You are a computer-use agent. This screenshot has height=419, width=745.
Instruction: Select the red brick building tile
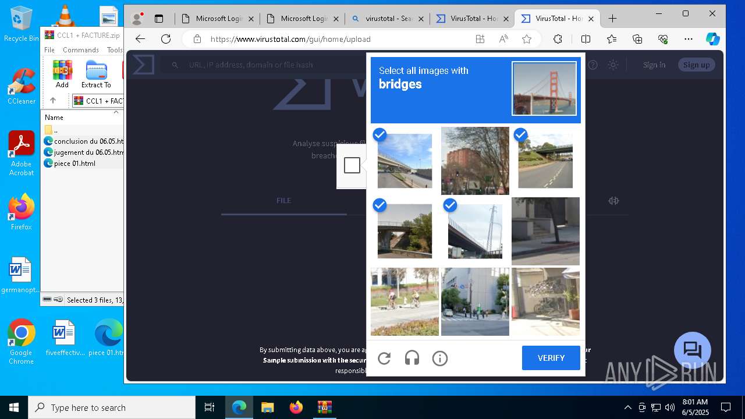pyautogui.click(x=475, y=161)
